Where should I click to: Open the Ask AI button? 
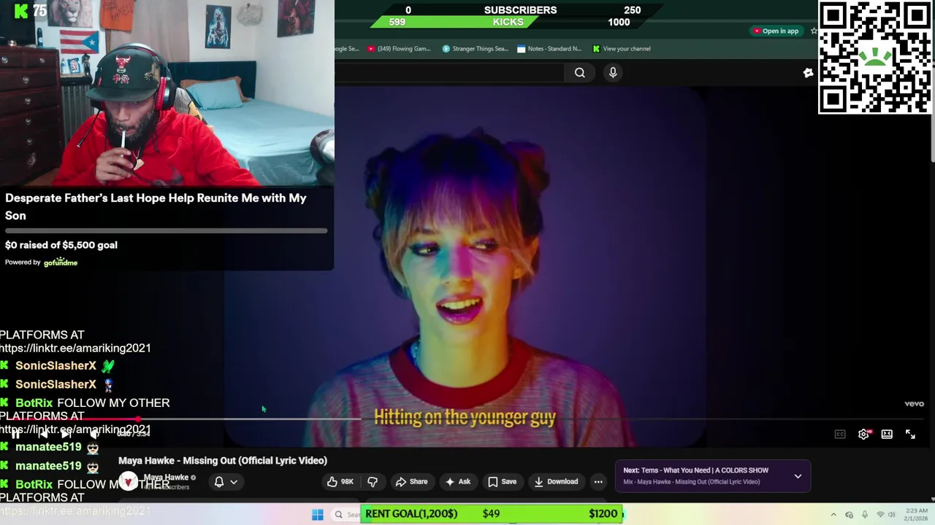458,481
